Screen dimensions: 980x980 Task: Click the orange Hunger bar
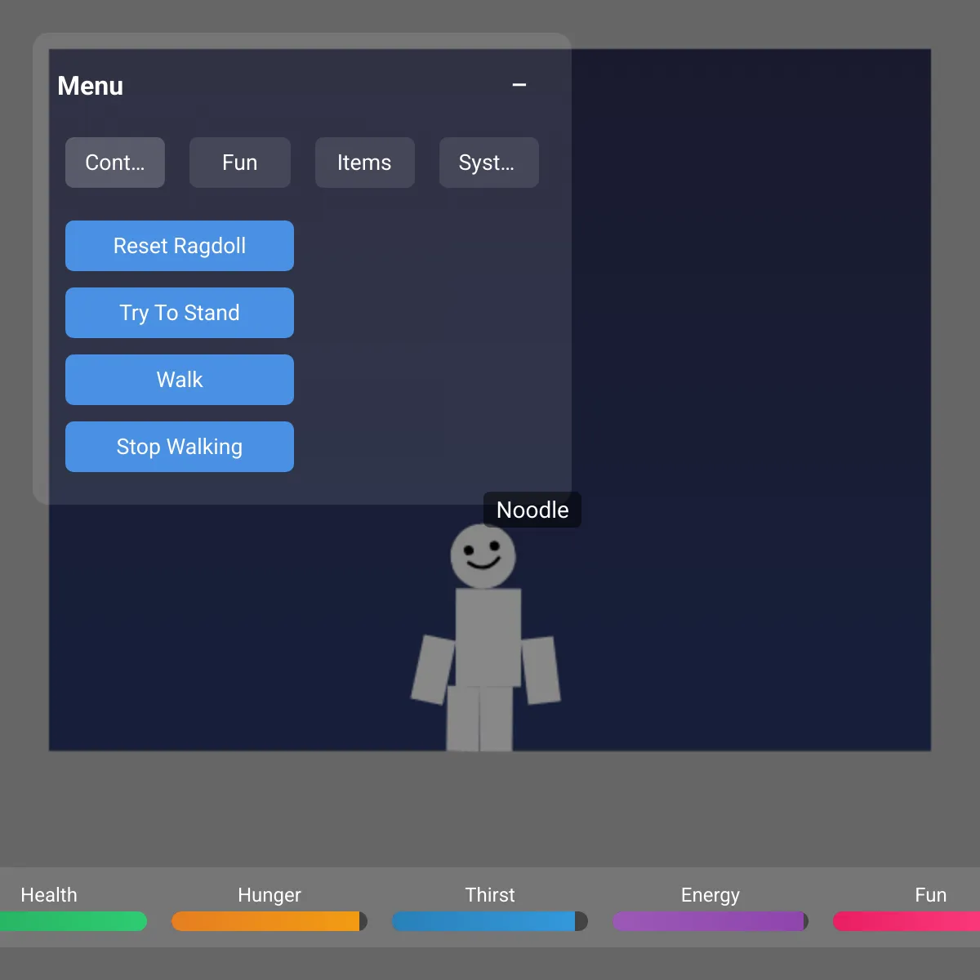click(269, 921)
